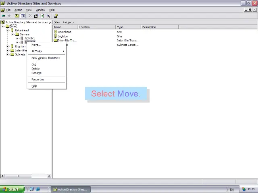Image resolution: width=258 pixels, height=193 pixels.
Task: Open Internet Explorer from quick launch
Action: (x=38, y=189)
